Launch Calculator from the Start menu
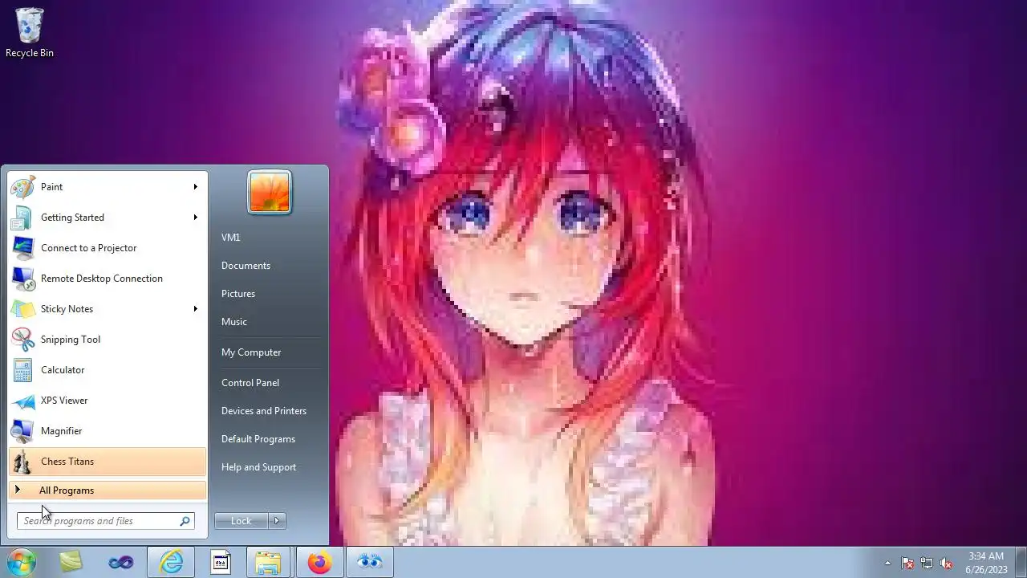1027x578 pixels. (x=108, y=370)
